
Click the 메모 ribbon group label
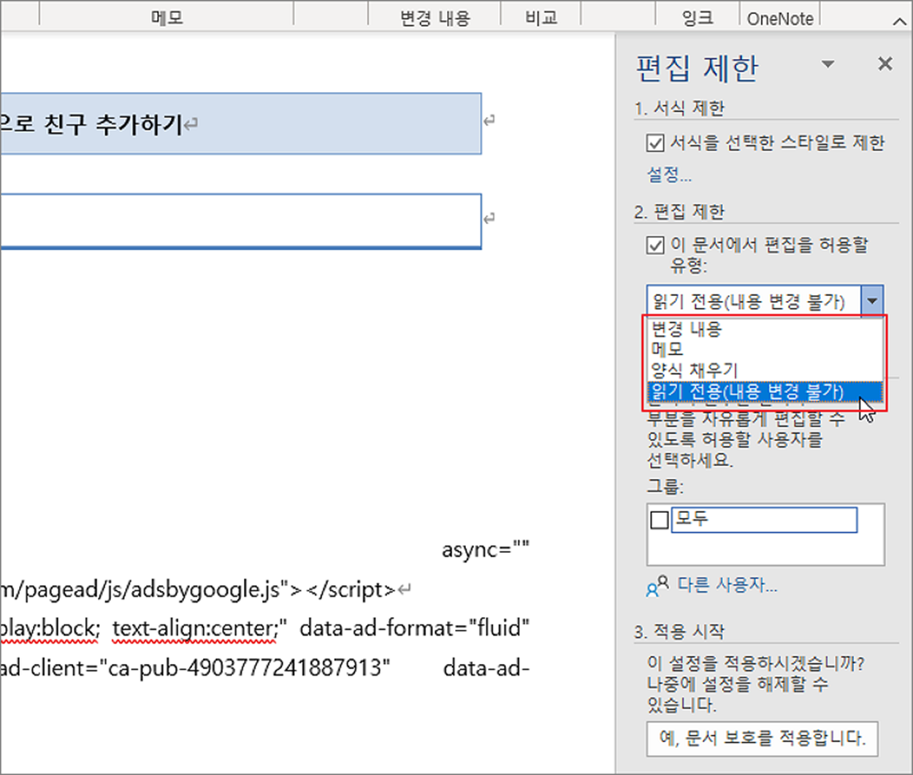tap(167, 18)
